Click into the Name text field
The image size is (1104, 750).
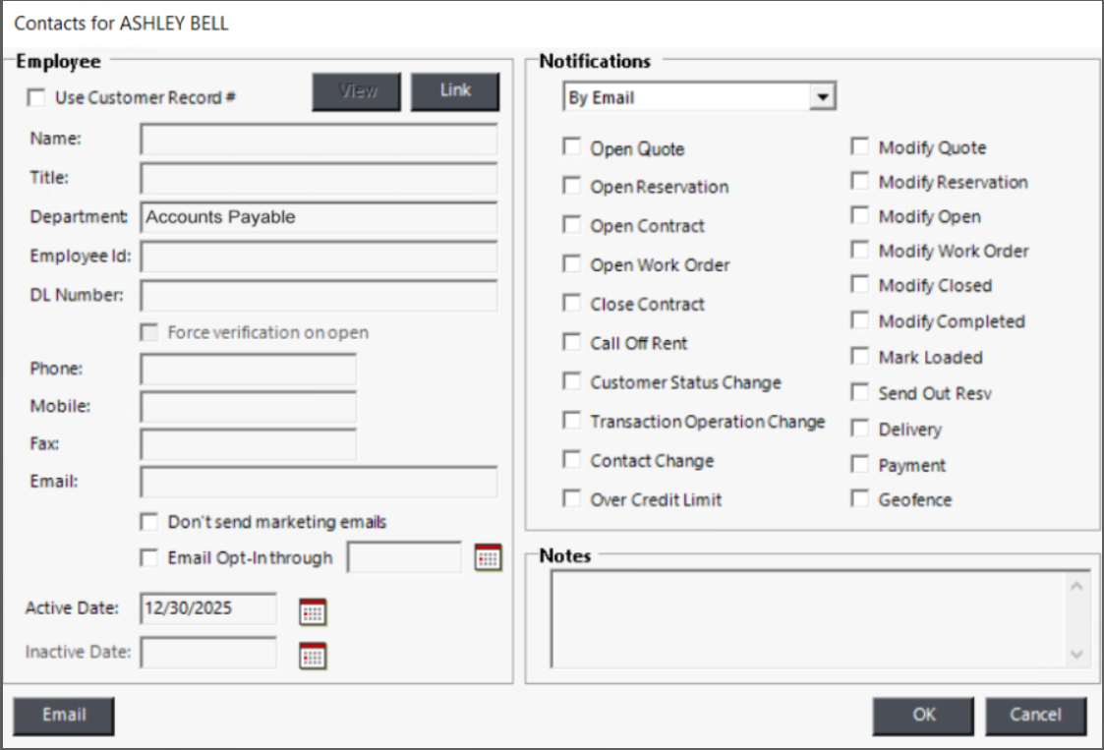[x=319, y=140]
